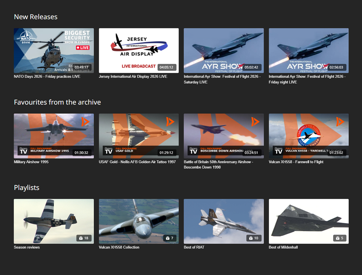Click Planes TV logo on USAF Gold thumbnail
Viewport: 362px width, 275px height.
pyautogui.click(x=108, y=151)
